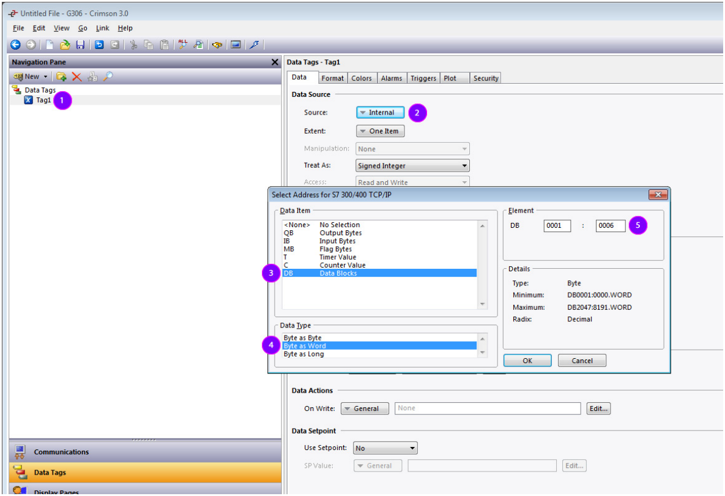Choose Byte as Word data type

coord(379,346)
